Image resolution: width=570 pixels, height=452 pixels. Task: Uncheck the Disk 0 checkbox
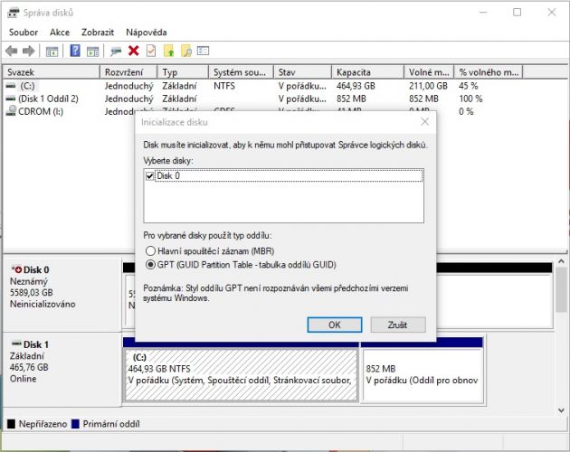tap(149, 176)
